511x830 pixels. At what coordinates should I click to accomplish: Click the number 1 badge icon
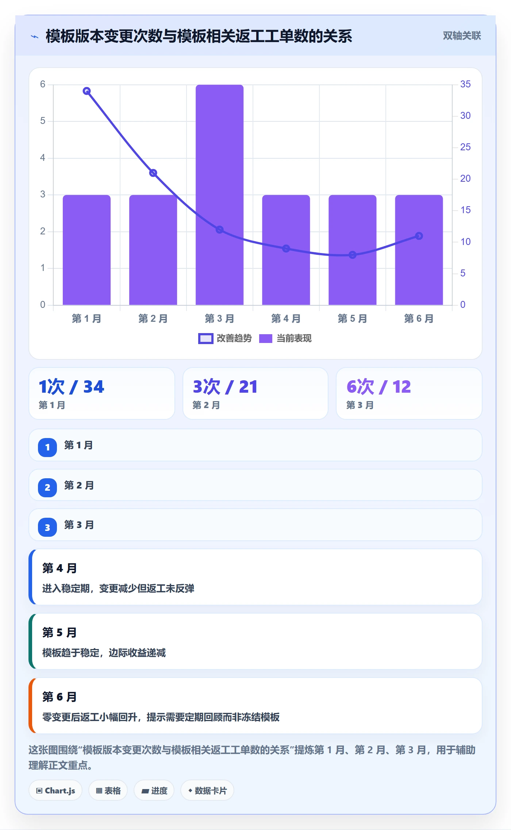(x=47, y=448)
